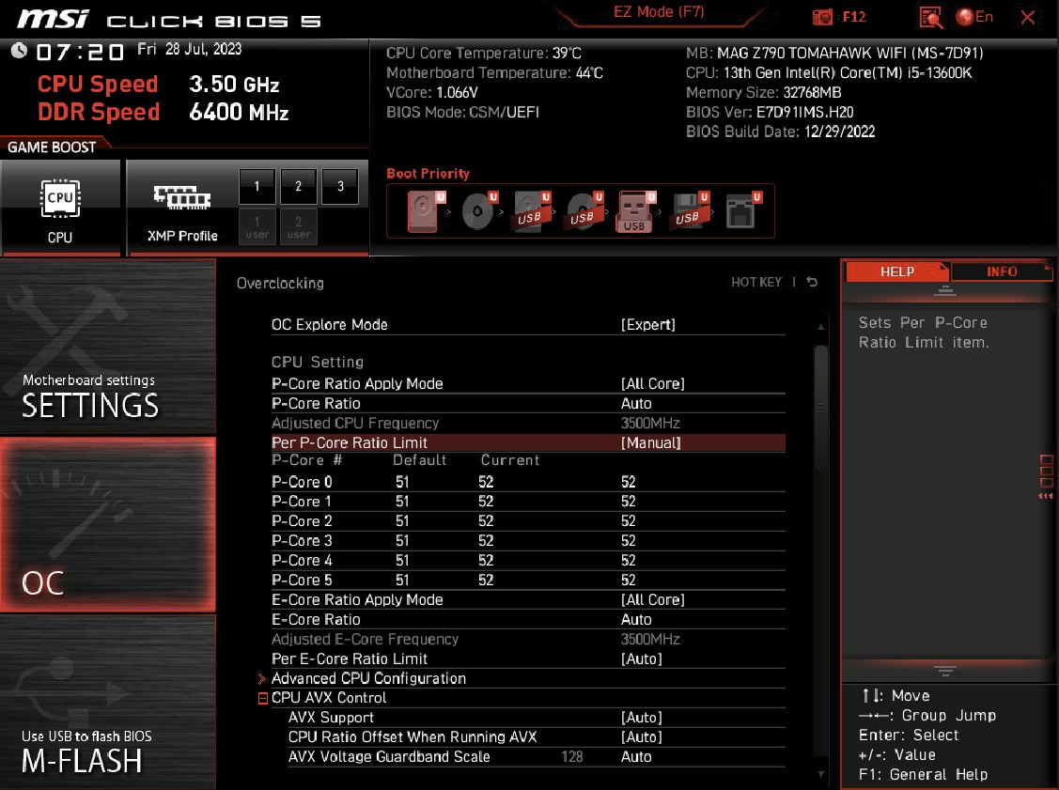Switch to the HELP tab
This screenshot has height=790, width=1059.
896,271
